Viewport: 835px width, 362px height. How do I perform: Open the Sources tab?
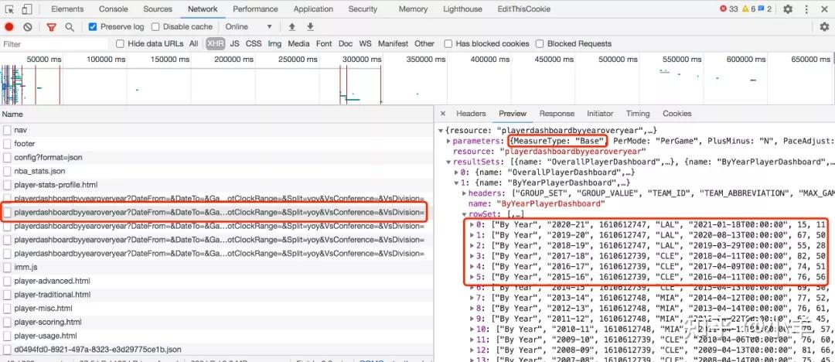pyautogui.click(x=158, y=9)
